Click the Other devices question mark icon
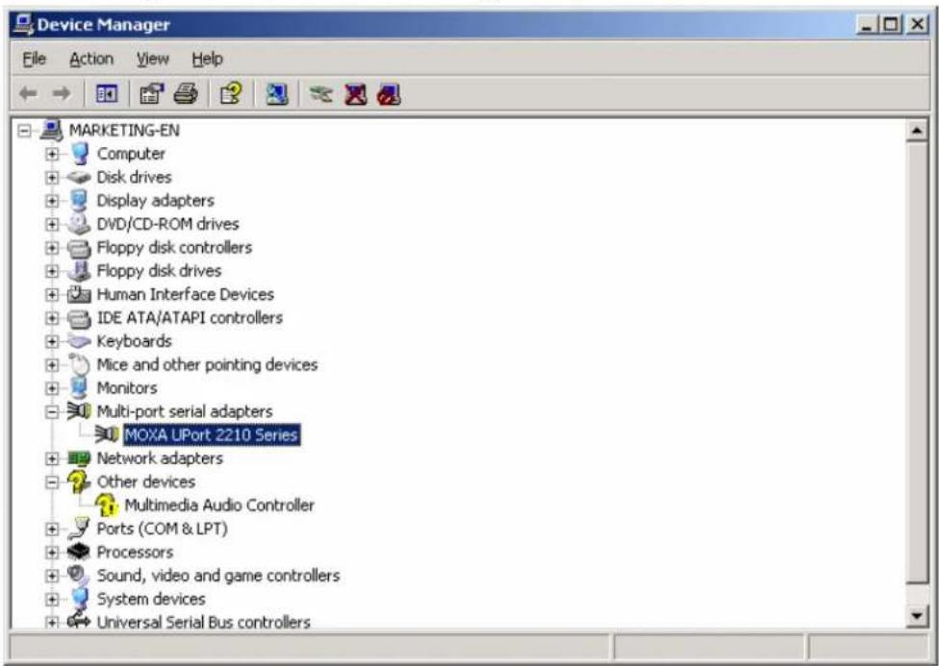Screen dimensions: 939x666 coord(79,481)
